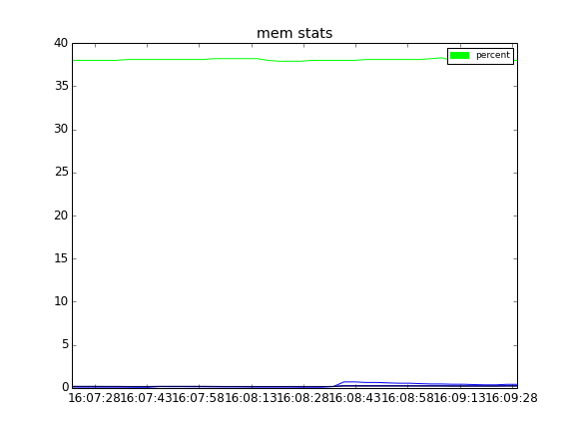Click the 16:07:58 time axis label
This screenshot has width=575, height=431.
[199, 398]
